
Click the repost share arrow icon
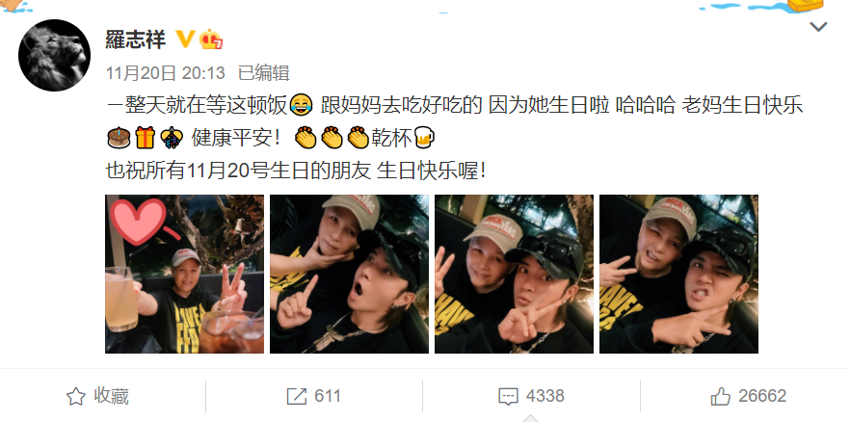[x=297, y=397]
